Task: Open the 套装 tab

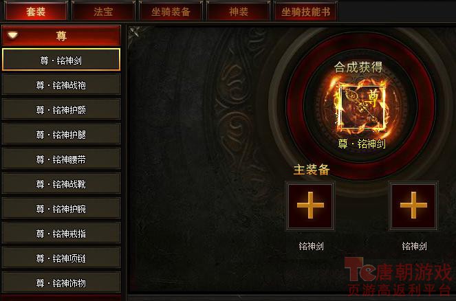Action: tap(36, 11)
